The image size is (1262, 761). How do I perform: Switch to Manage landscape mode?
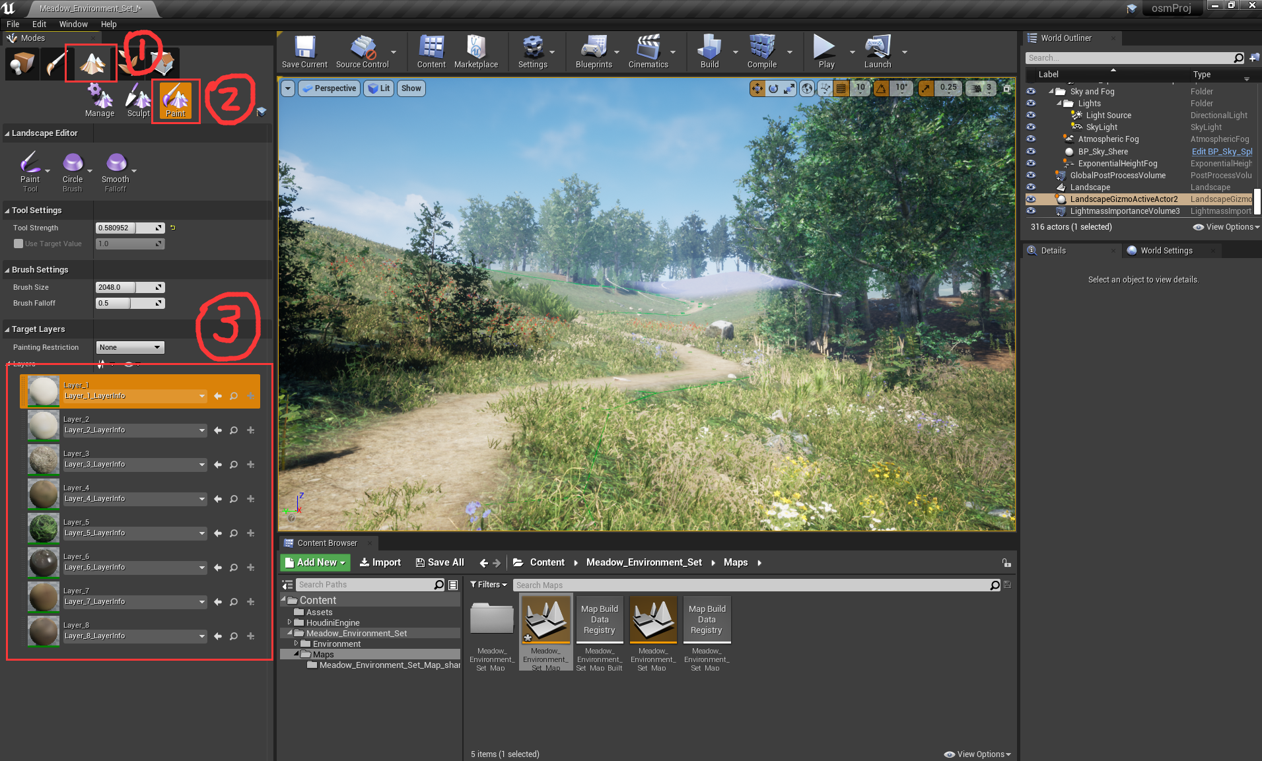[x=100, y=100]
